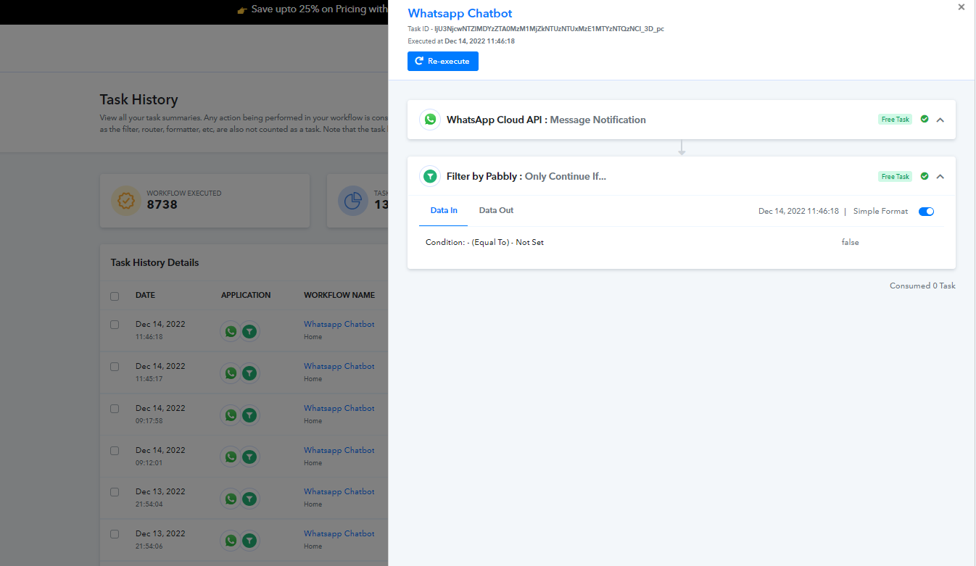This screenshot has width=976, height=566.
Task: Click WhatsApp icon in Dec 14 11:46:18 row
Action: pyautogui.click(x=231, y=331)
